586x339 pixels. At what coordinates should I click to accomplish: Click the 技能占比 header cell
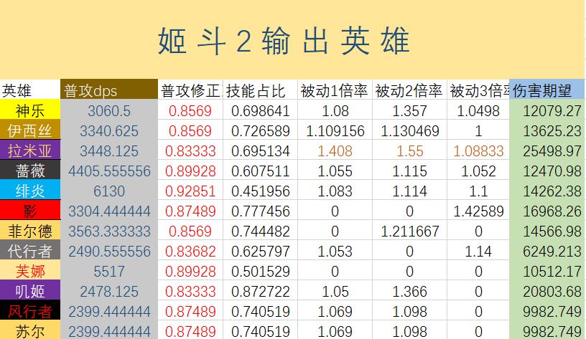tap(260, 91)
